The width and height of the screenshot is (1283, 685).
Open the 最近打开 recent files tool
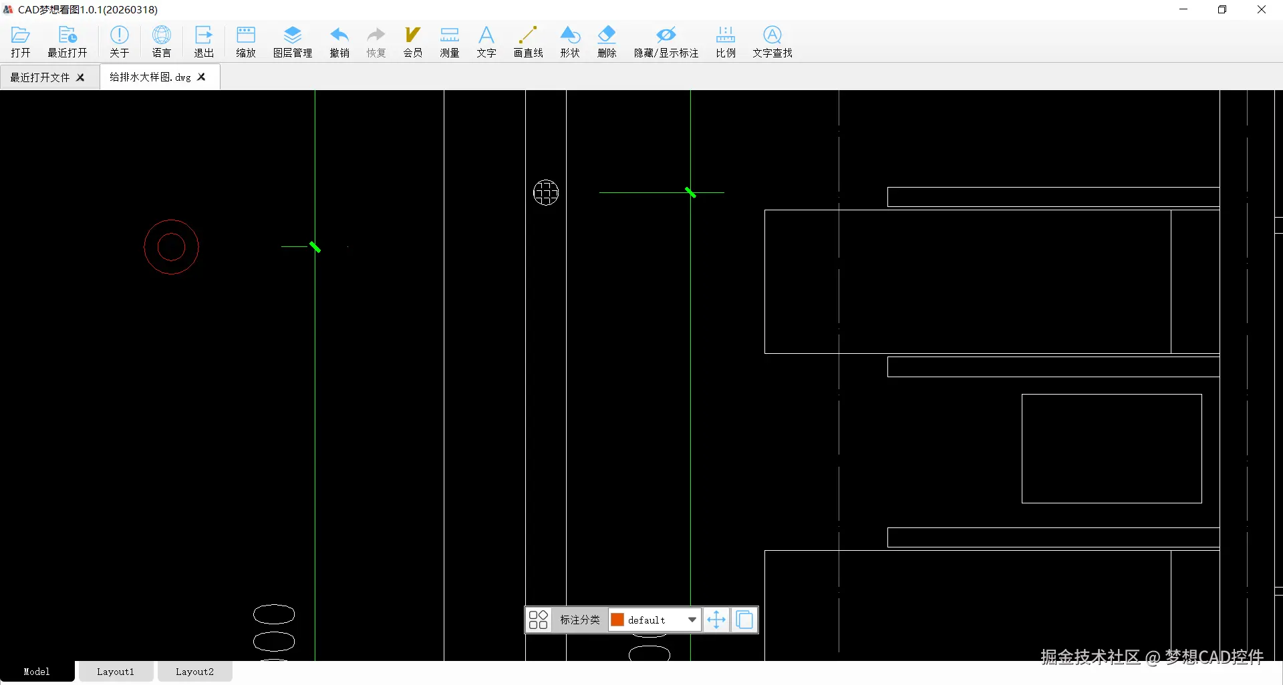67,42
